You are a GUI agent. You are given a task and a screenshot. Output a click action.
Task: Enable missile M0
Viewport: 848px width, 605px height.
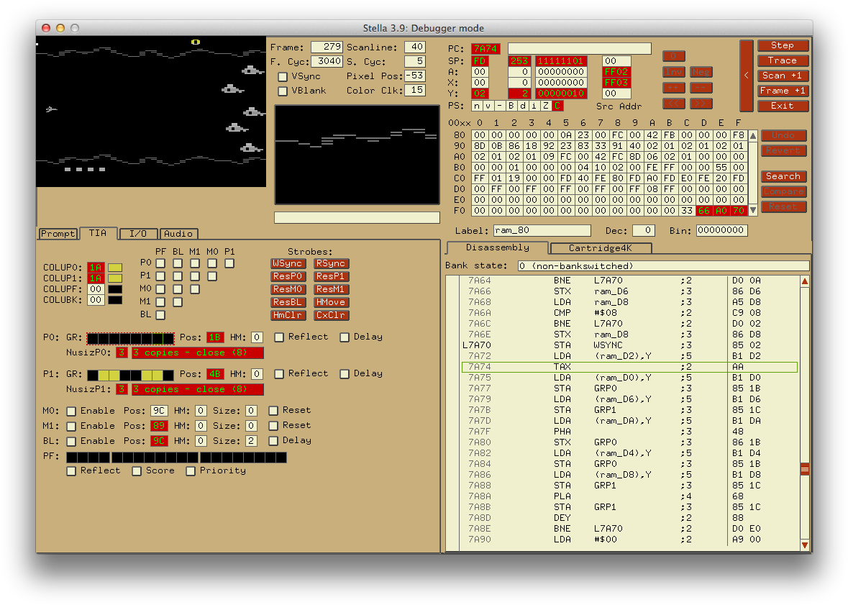pyautogui.click(x=71, y=411)
